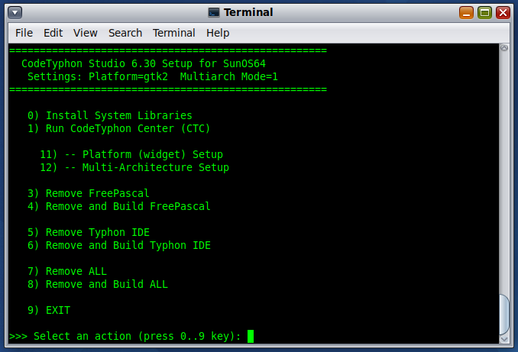This screenshot has height=352, width=518.
Task: Open the View menu
Action: click(86, 33)
